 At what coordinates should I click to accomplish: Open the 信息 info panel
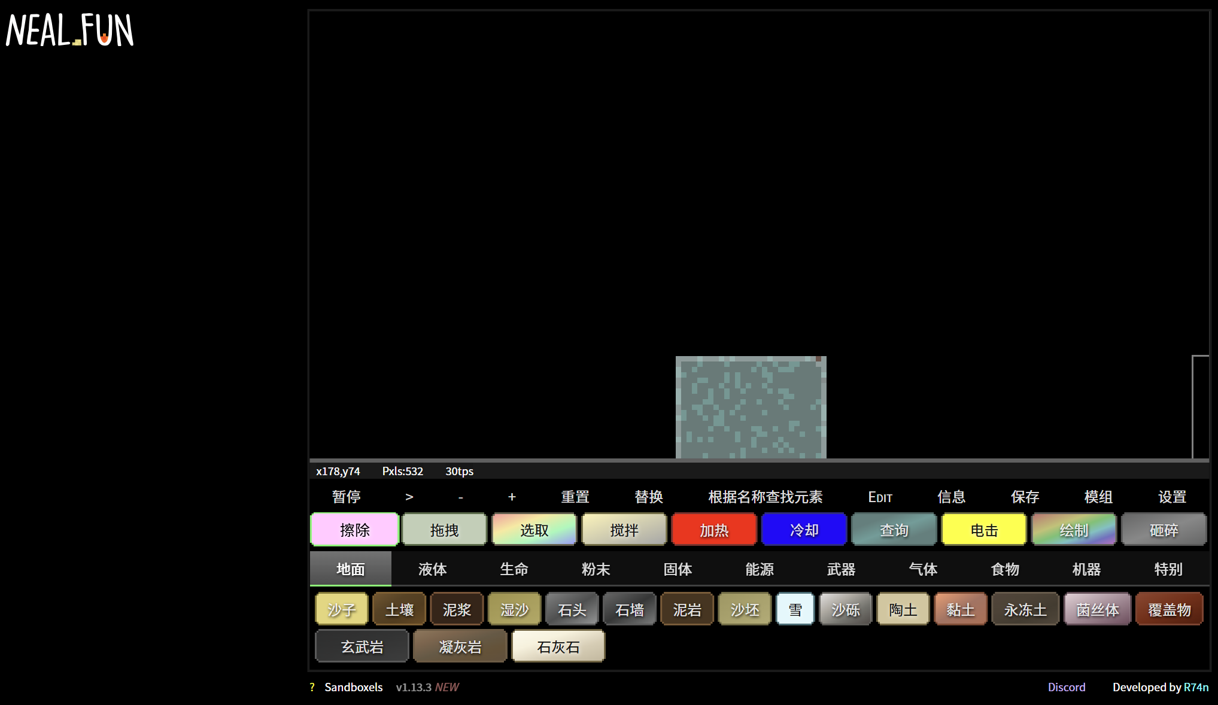pos(951,497)
